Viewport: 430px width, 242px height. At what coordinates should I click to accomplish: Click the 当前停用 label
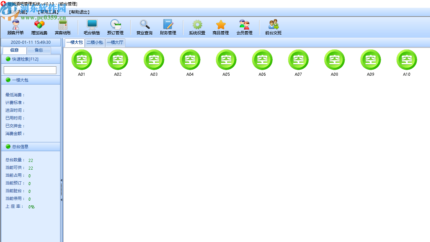[15, 199]
